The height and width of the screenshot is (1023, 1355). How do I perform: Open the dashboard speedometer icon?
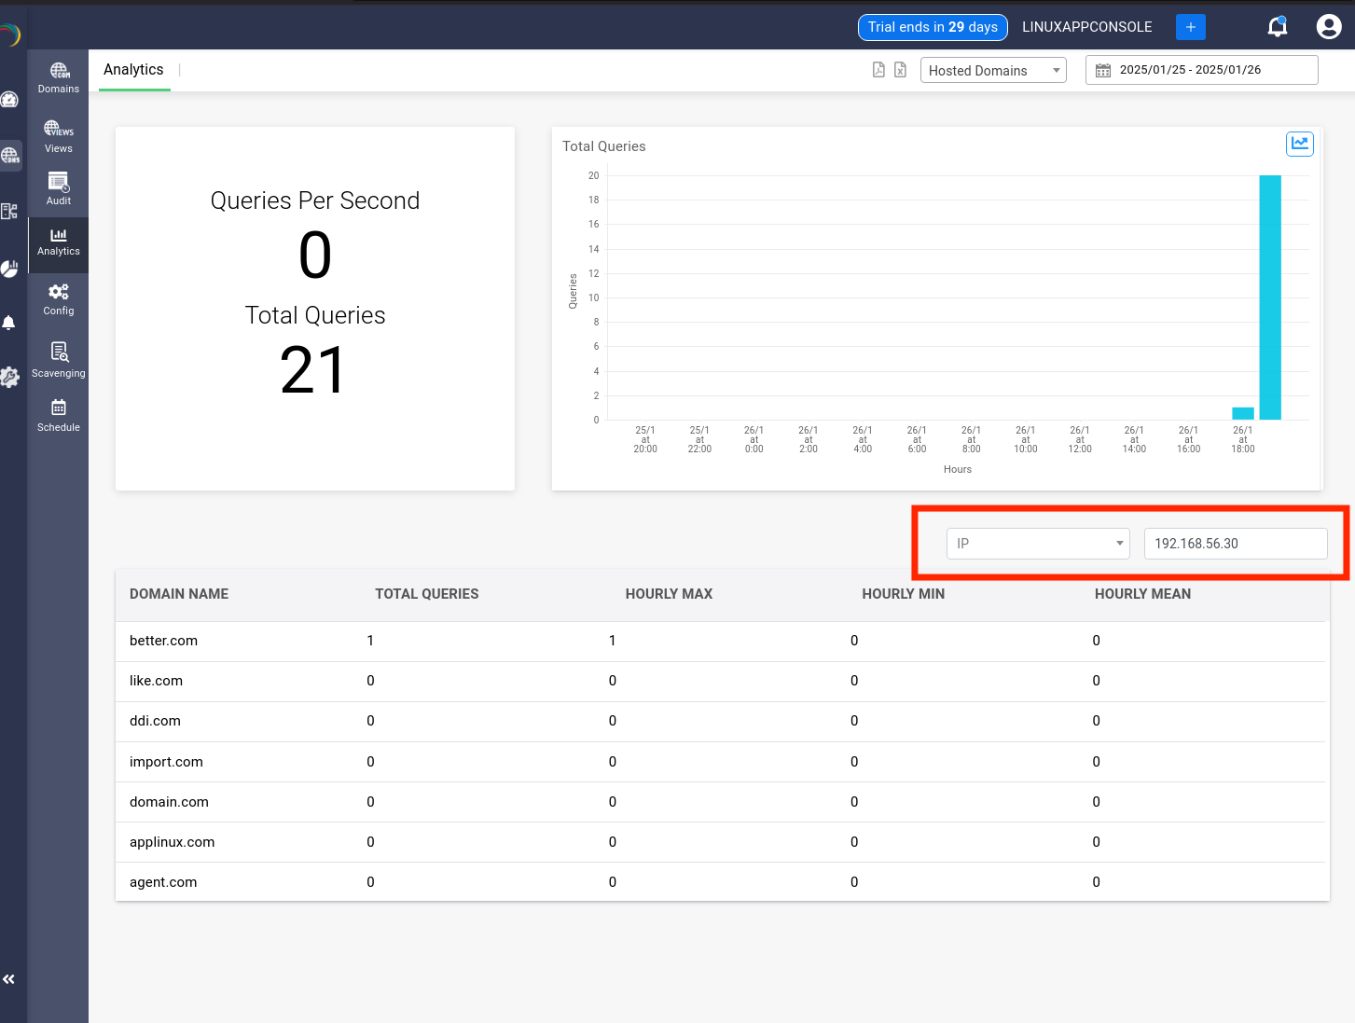pos(9,99)
